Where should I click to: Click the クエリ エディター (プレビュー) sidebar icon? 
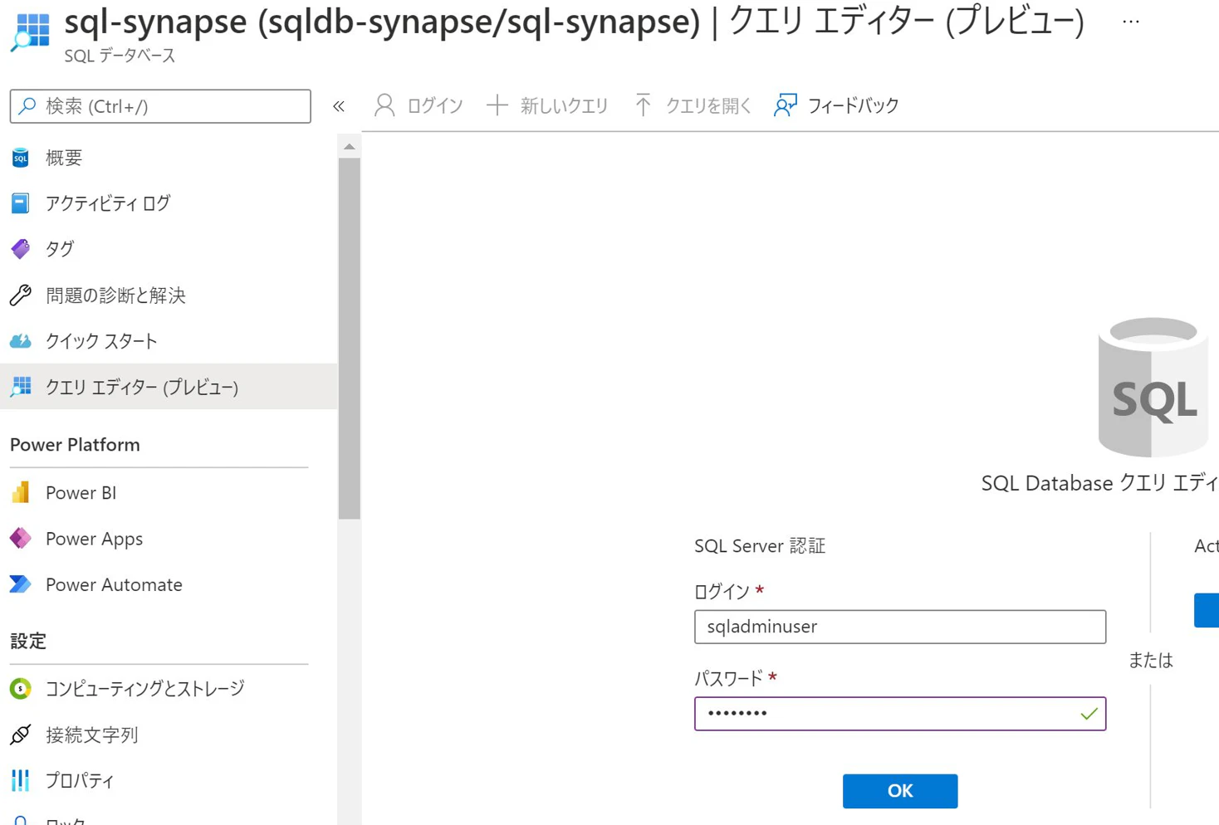[21, 387]
